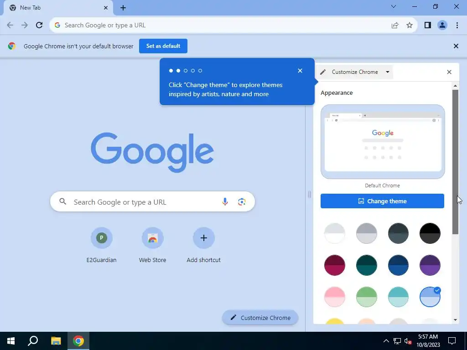Open the profile avatar menu

tap(442, 26)
